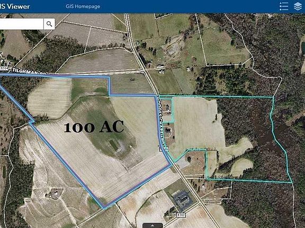Select the small teal-outlined house lot parcel
The image size is (305, 228).
coord(167,110)
